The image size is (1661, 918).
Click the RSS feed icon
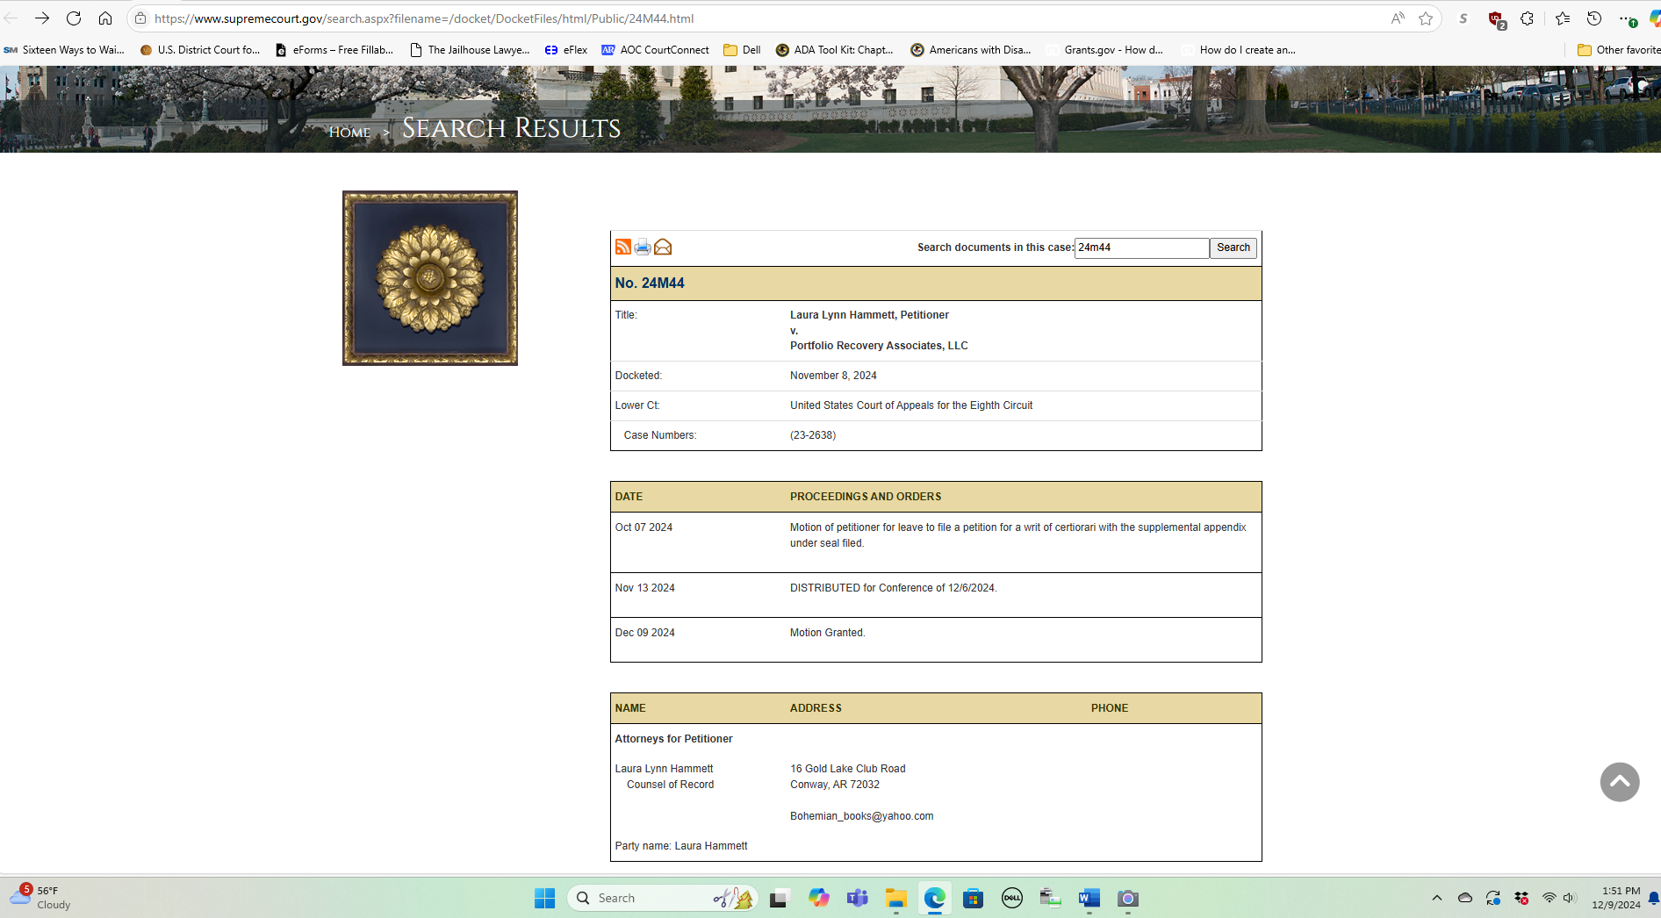[x=622, y=247]
